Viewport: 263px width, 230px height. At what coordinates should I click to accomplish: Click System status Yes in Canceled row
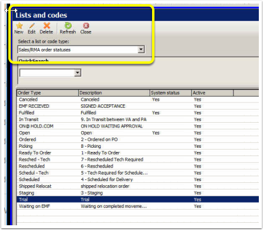(156, 100)
